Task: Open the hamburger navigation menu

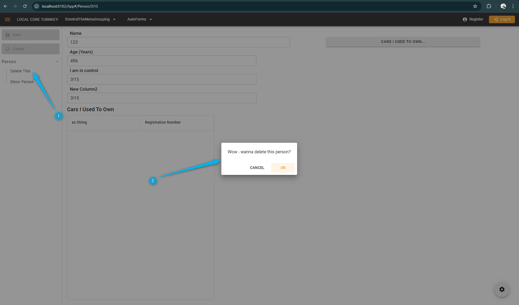Action: [8, 19]
